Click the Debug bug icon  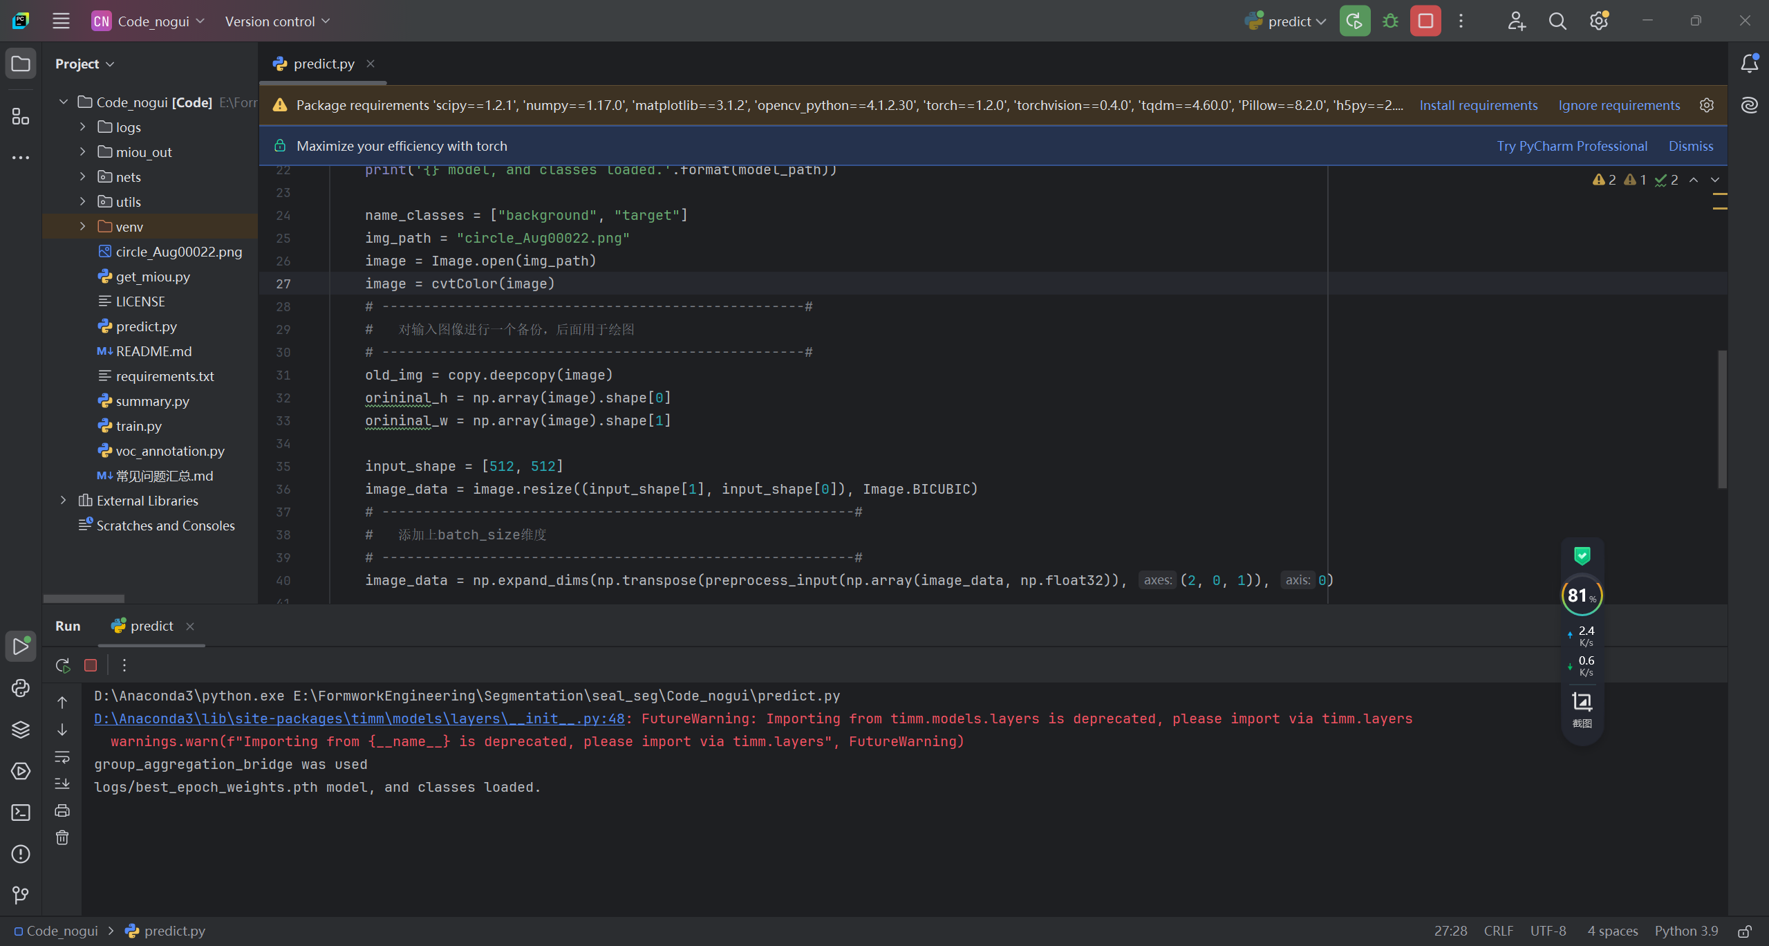[x=1390, y=21]
